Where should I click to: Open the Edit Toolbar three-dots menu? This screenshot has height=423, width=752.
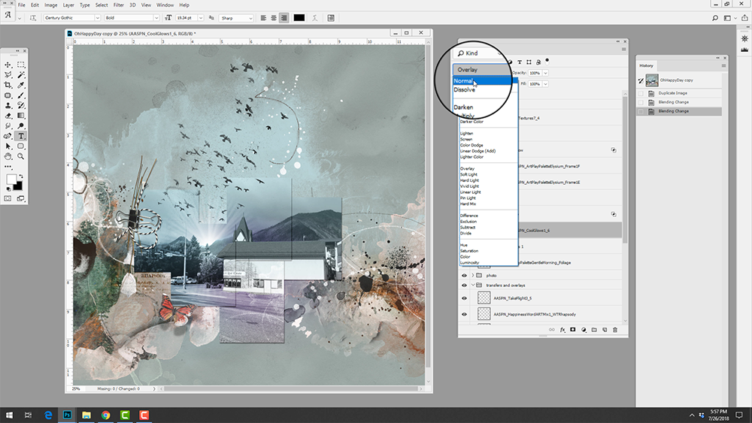(x=8, y=167)
